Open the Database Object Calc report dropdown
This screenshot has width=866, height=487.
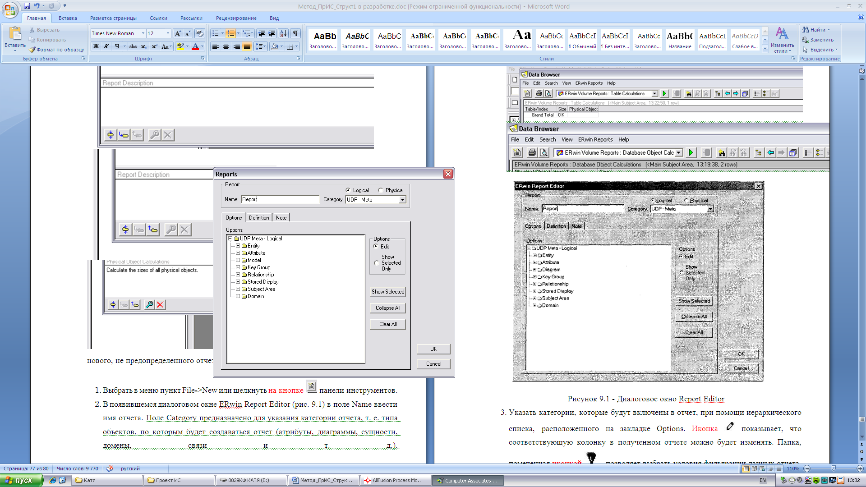679,153
